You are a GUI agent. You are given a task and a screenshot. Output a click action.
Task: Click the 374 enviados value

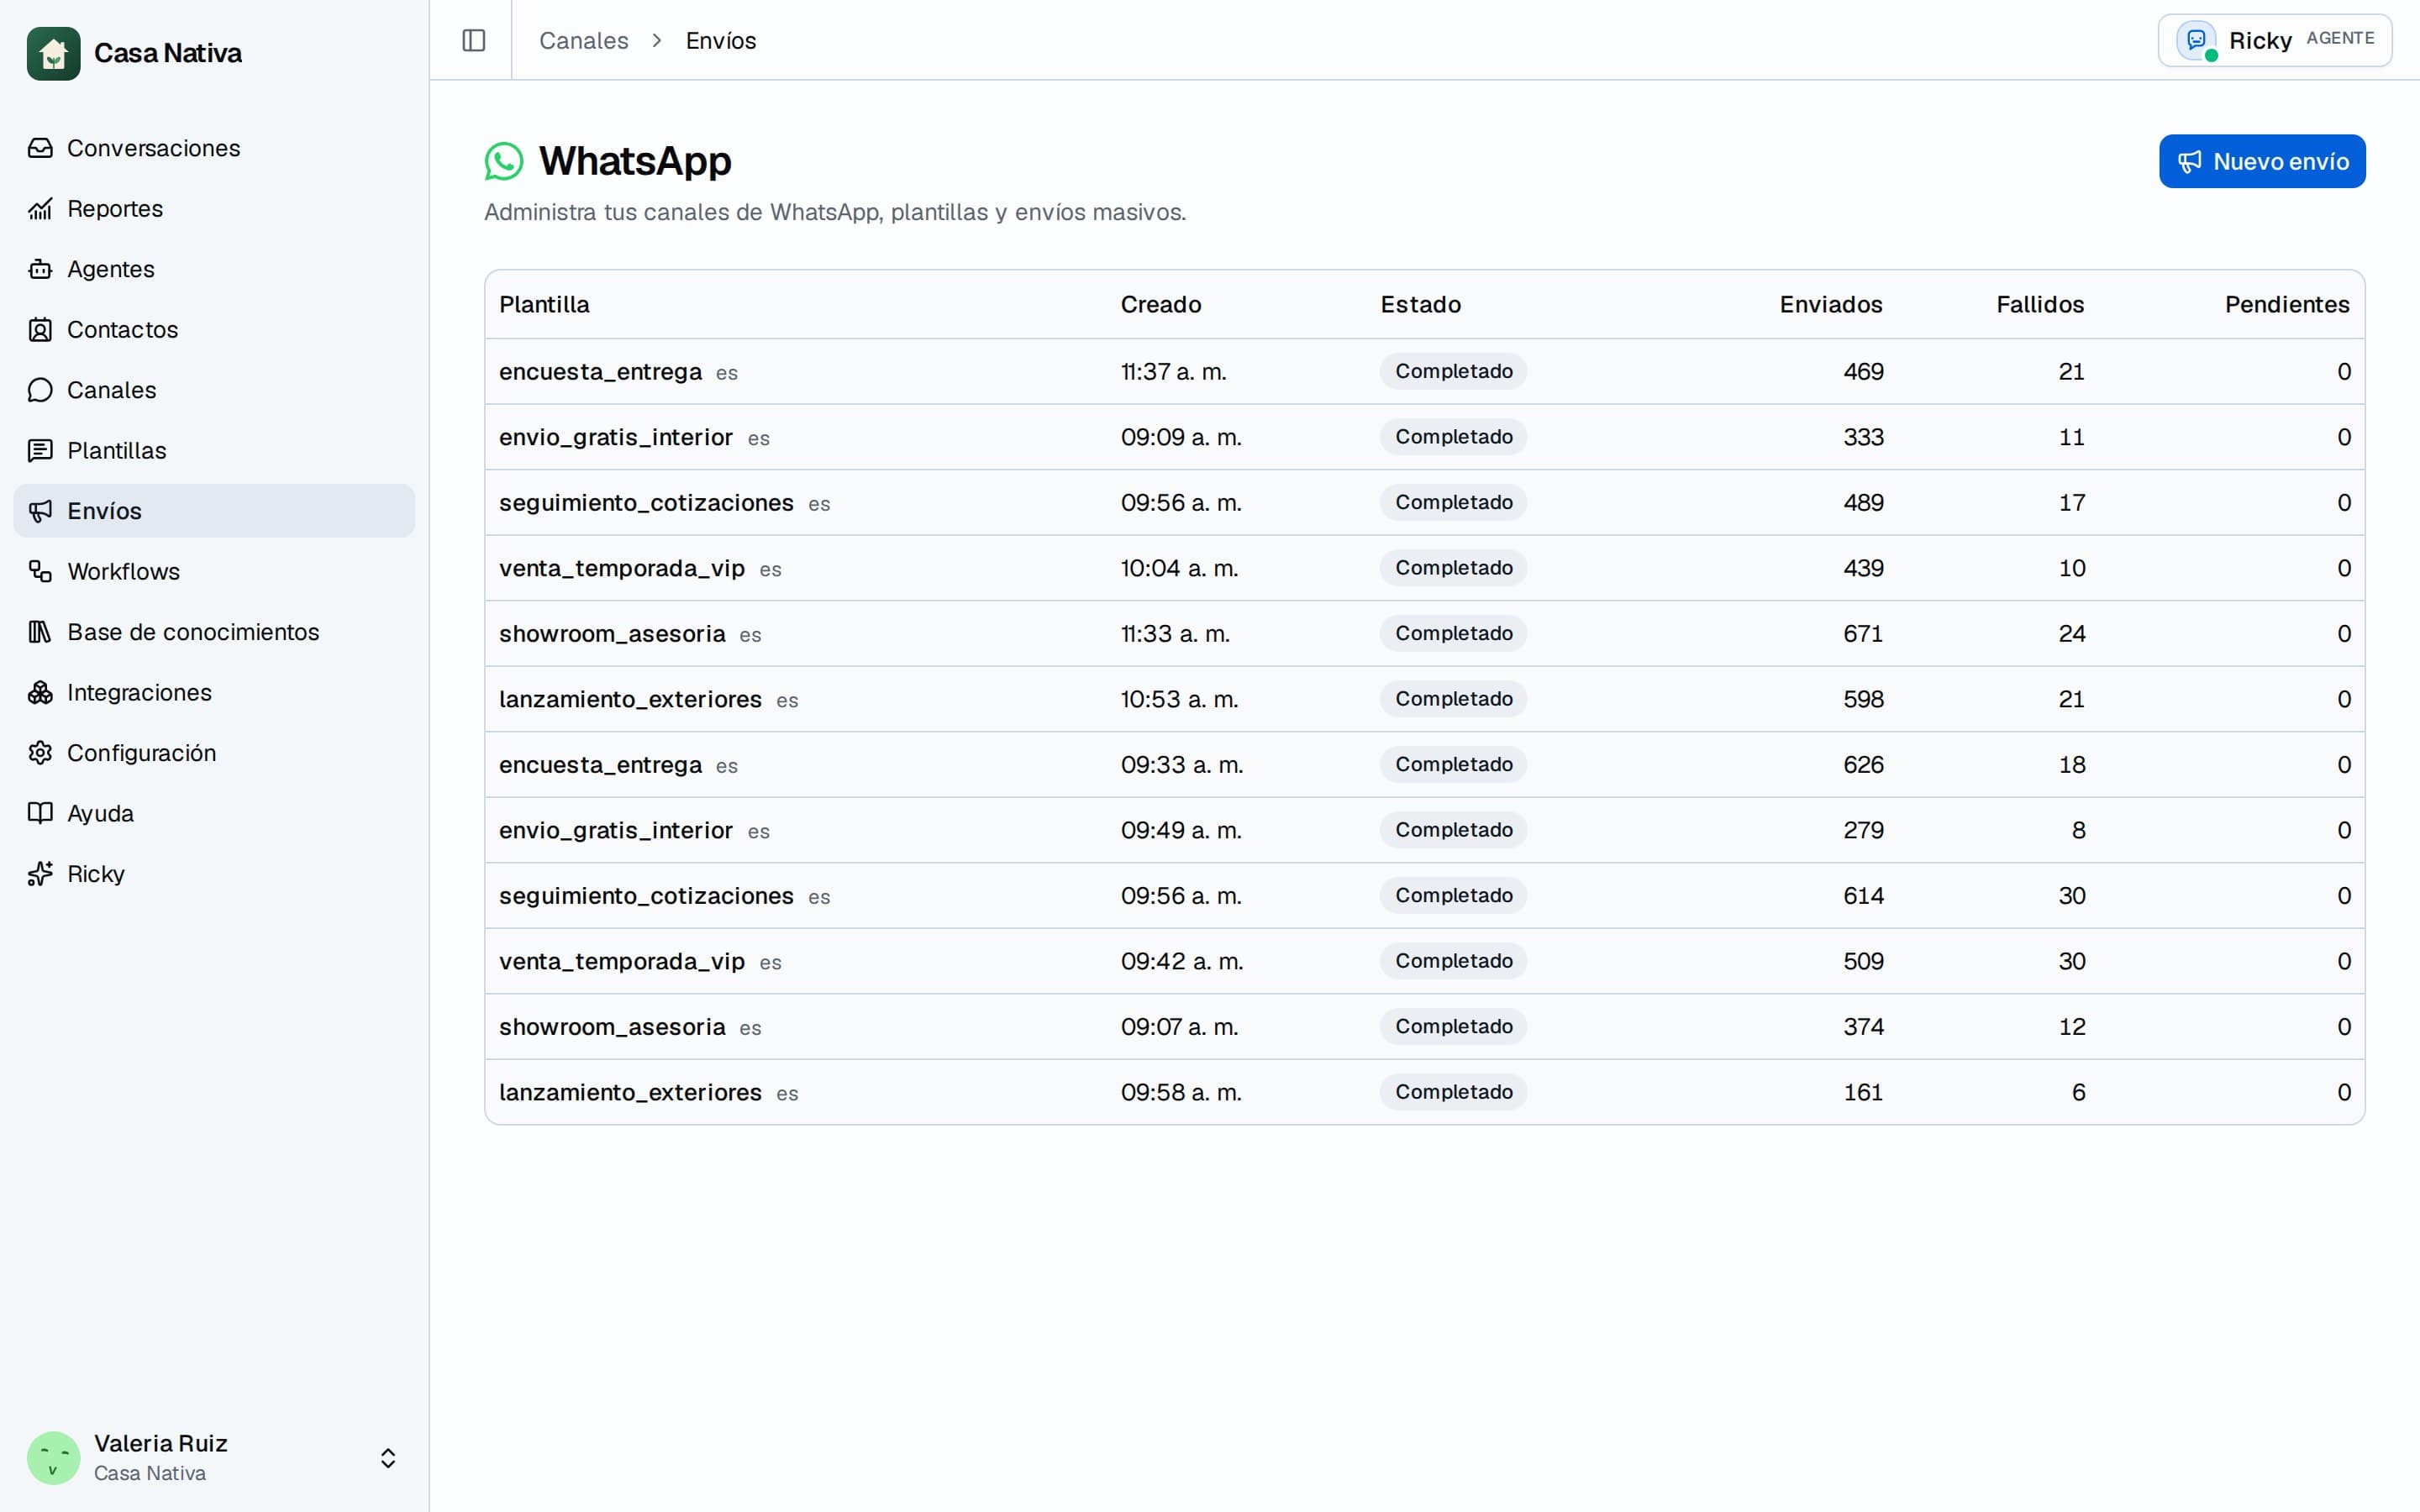coord(1863,1026)
